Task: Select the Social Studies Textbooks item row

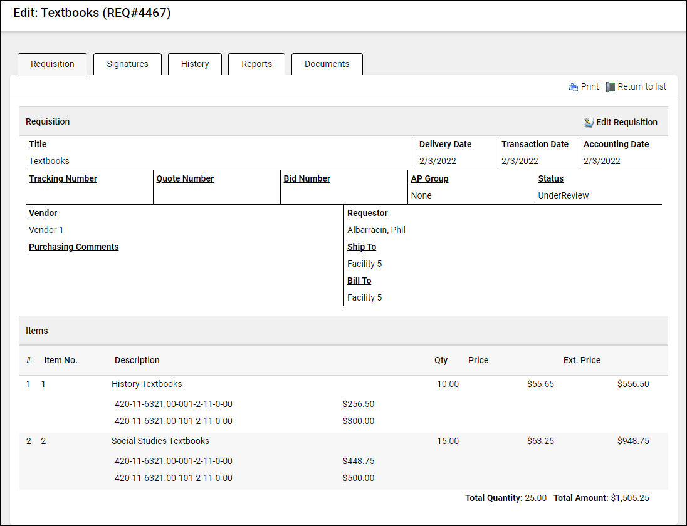Action: (160, 441)
